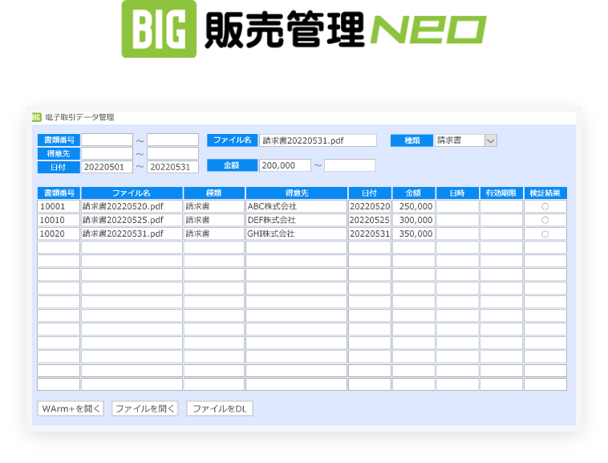Click customer cell GHI株式会社
Image resolution: width=608 pixels, height=463 pixels.
click(x=296, y=234)
